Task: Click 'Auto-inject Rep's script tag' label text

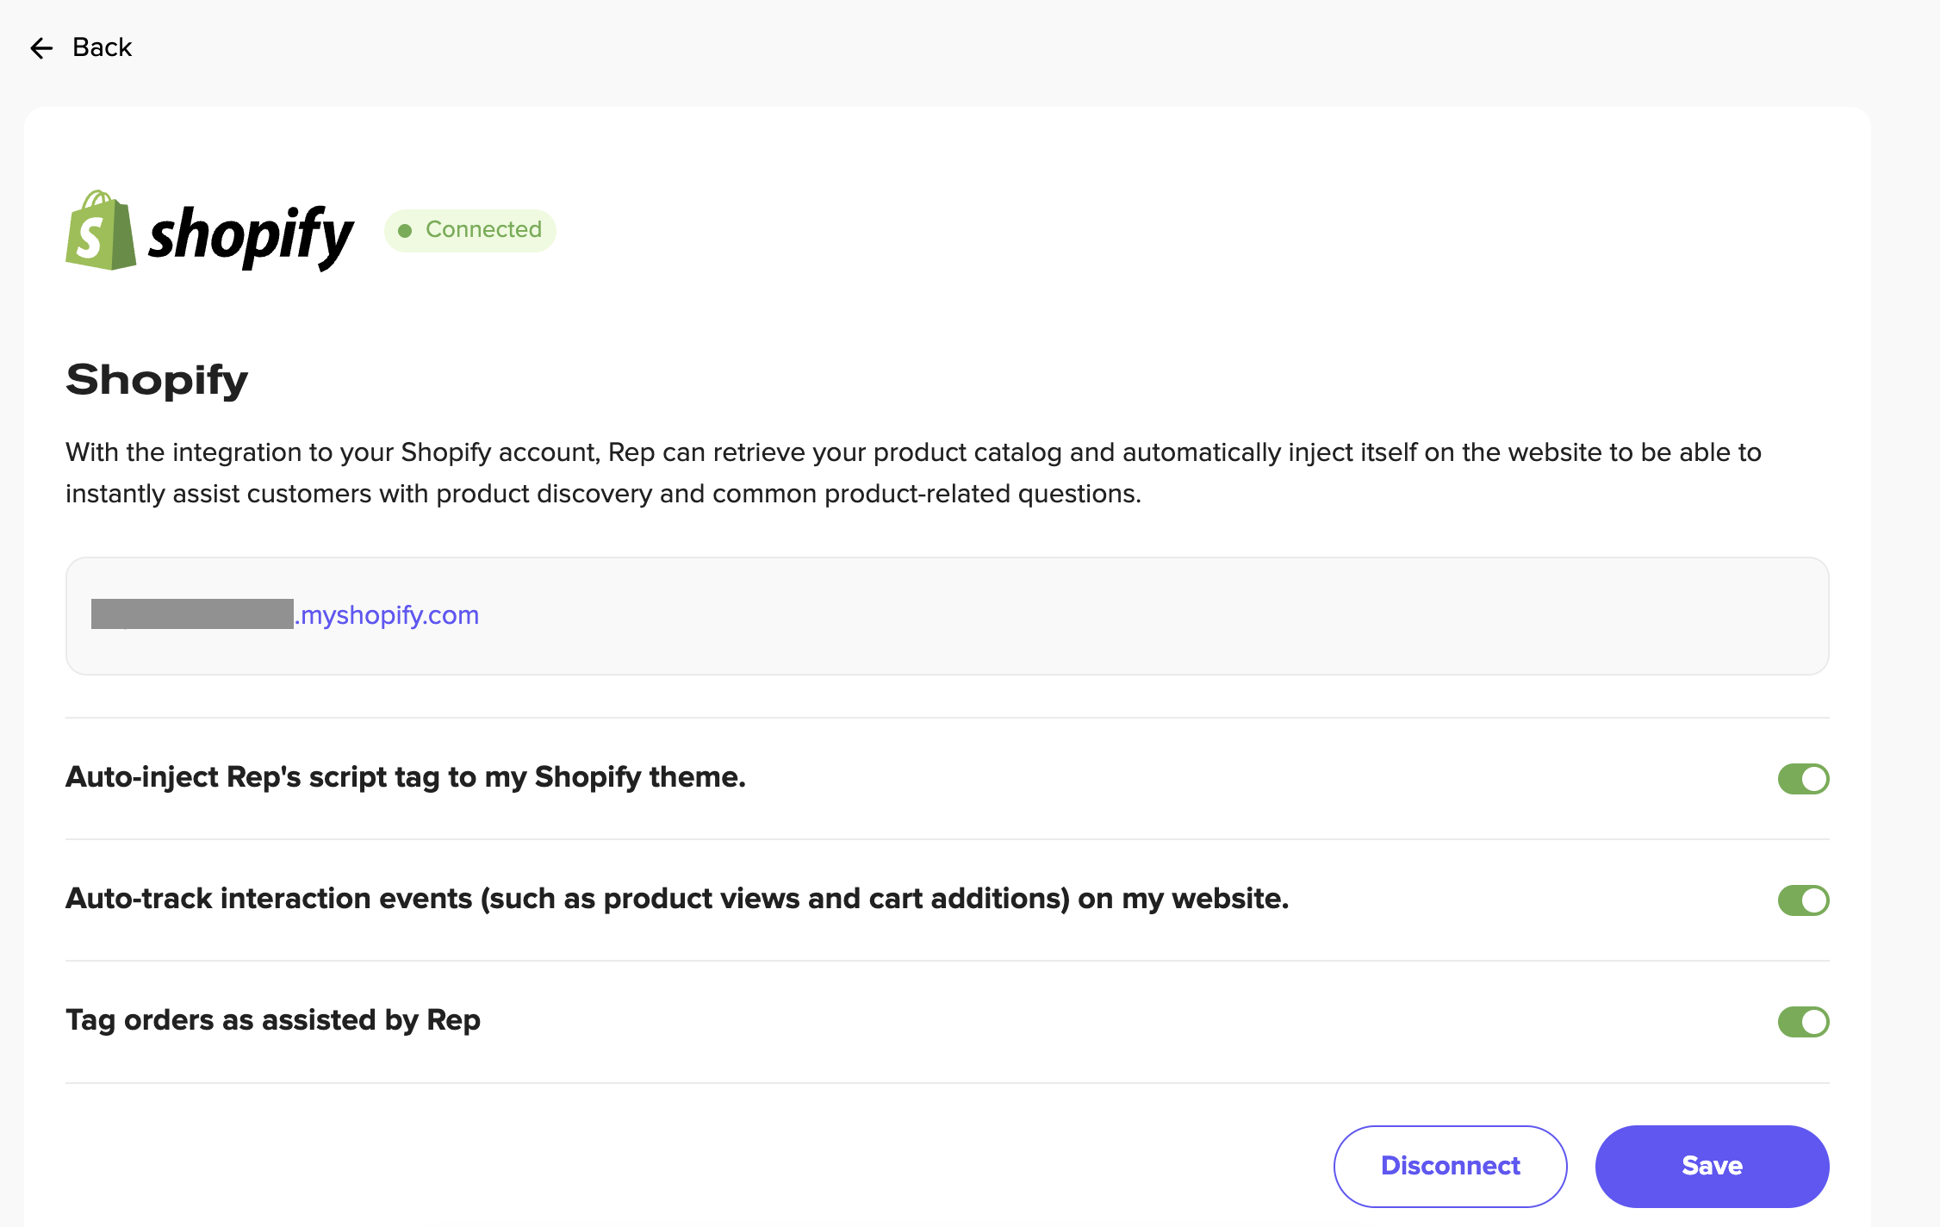Action: click(x=406, y=777)
